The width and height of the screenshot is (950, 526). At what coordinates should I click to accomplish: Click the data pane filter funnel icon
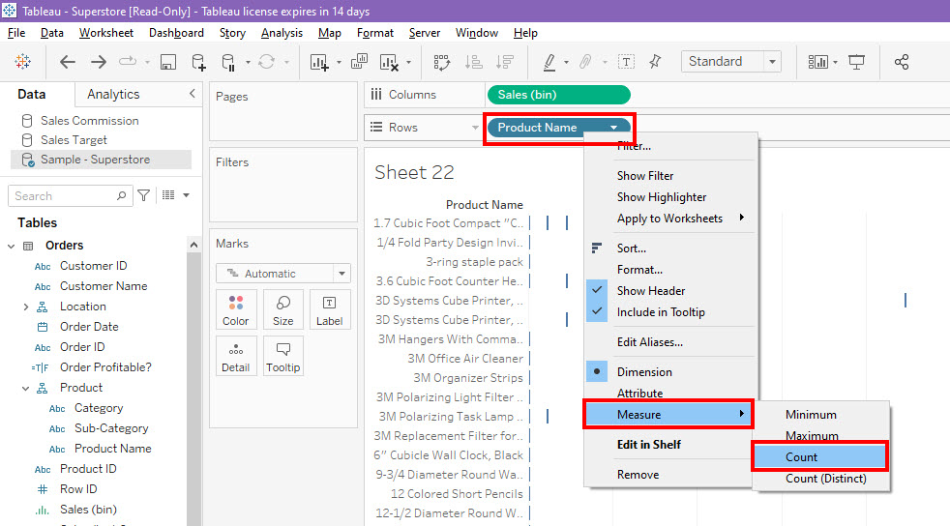click(x=143, y=195)
